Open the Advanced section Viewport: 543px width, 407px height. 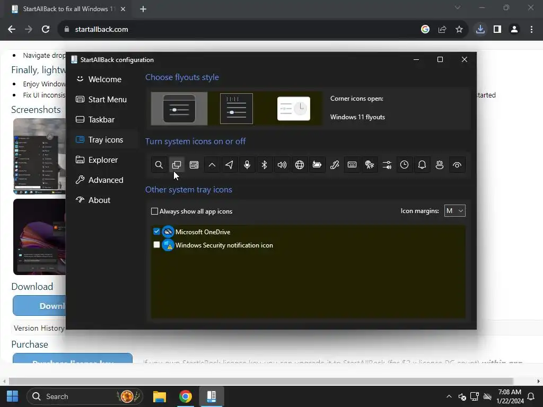coord(105,180)
